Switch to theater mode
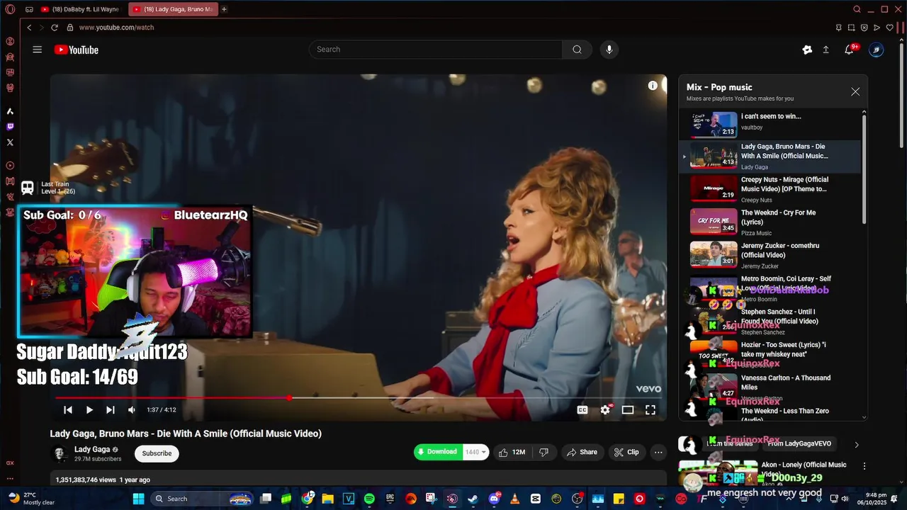This screenshot has width=907, height=510. [x=628, y=409]
